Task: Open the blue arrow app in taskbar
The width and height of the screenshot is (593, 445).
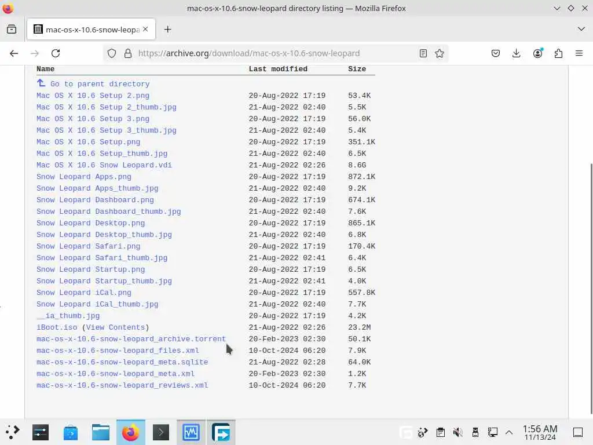Action: pos(221,432)
